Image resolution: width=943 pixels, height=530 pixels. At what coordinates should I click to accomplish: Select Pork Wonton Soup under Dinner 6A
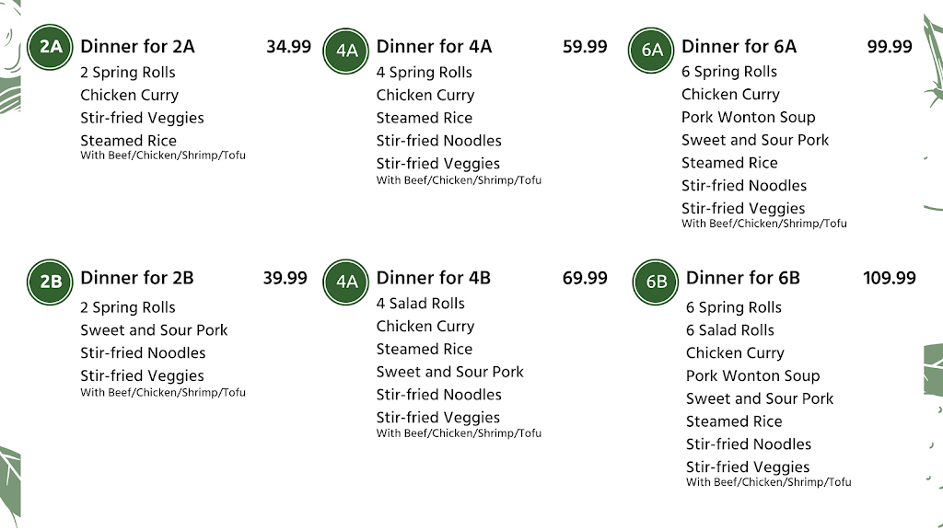pyautogui.click(x=748, y=117)
